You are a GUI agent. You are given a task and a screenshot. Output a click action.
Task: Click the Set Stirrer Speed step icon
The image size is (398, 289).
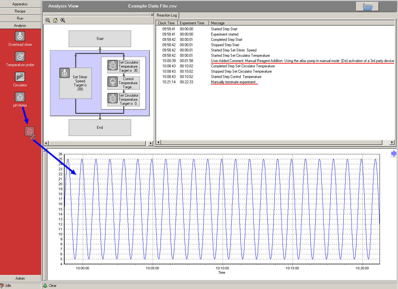point(65,73)
